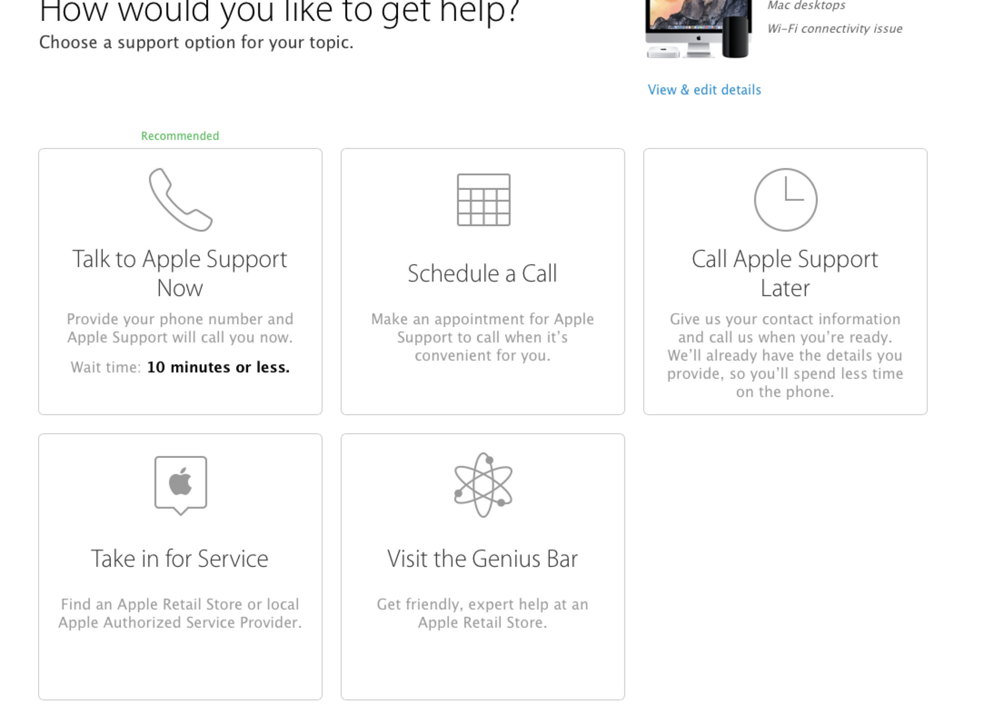Click the Genius Bar atom icon

[483, 485]
